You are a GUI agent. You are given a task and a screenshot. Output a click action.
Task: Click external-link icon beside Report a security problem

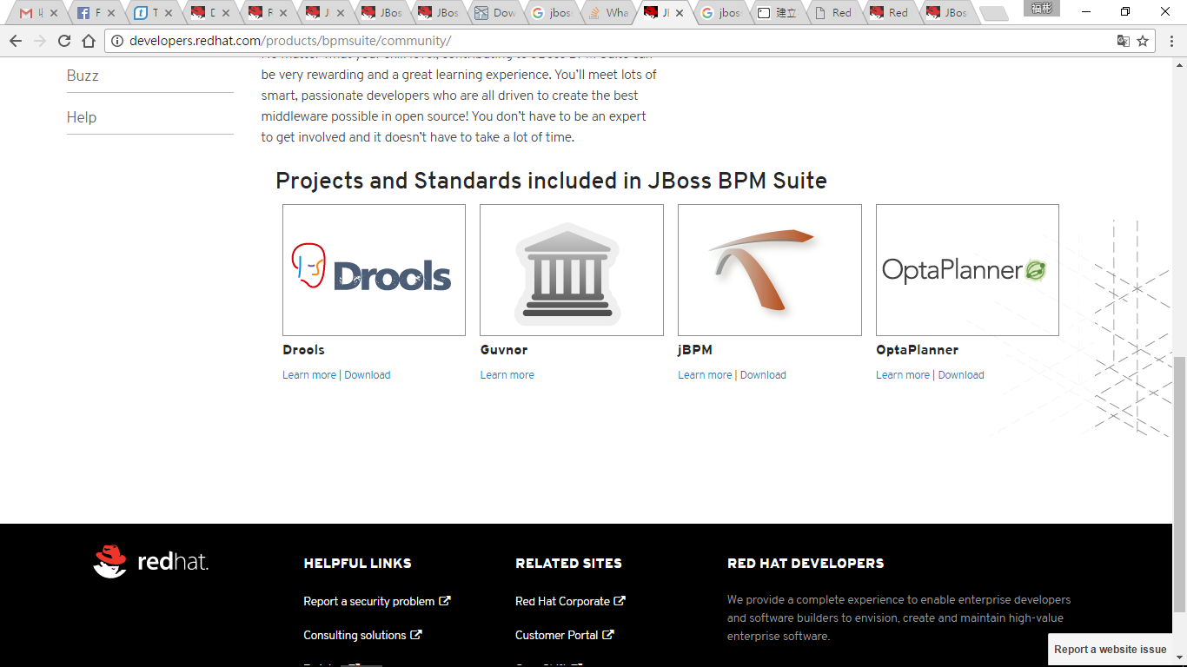pos(445,600)
